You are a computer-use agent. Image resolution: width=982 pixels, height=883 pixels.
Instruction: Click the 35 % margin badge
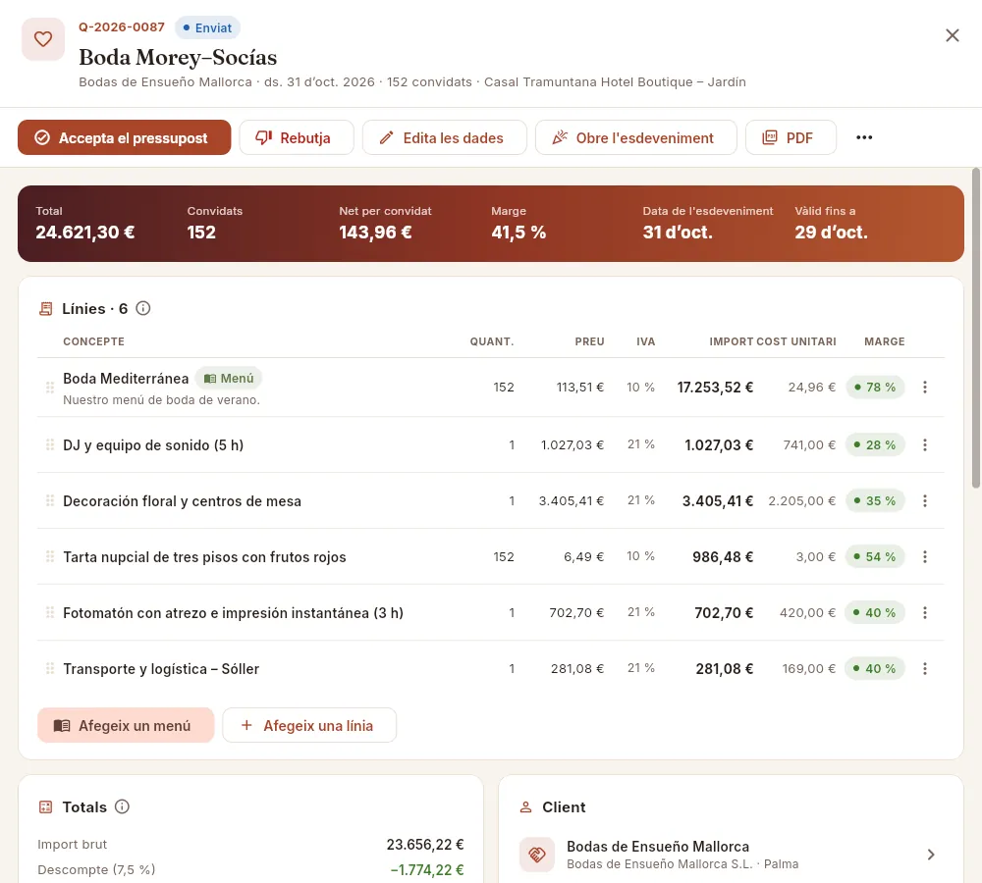click(x=875, y=500)
